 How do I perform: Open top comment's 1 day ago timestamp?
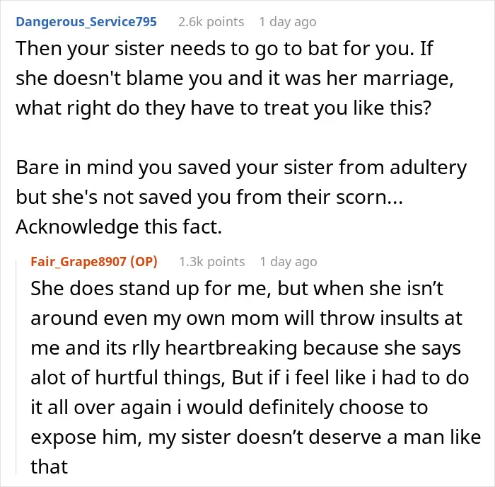tap(288, 22)
